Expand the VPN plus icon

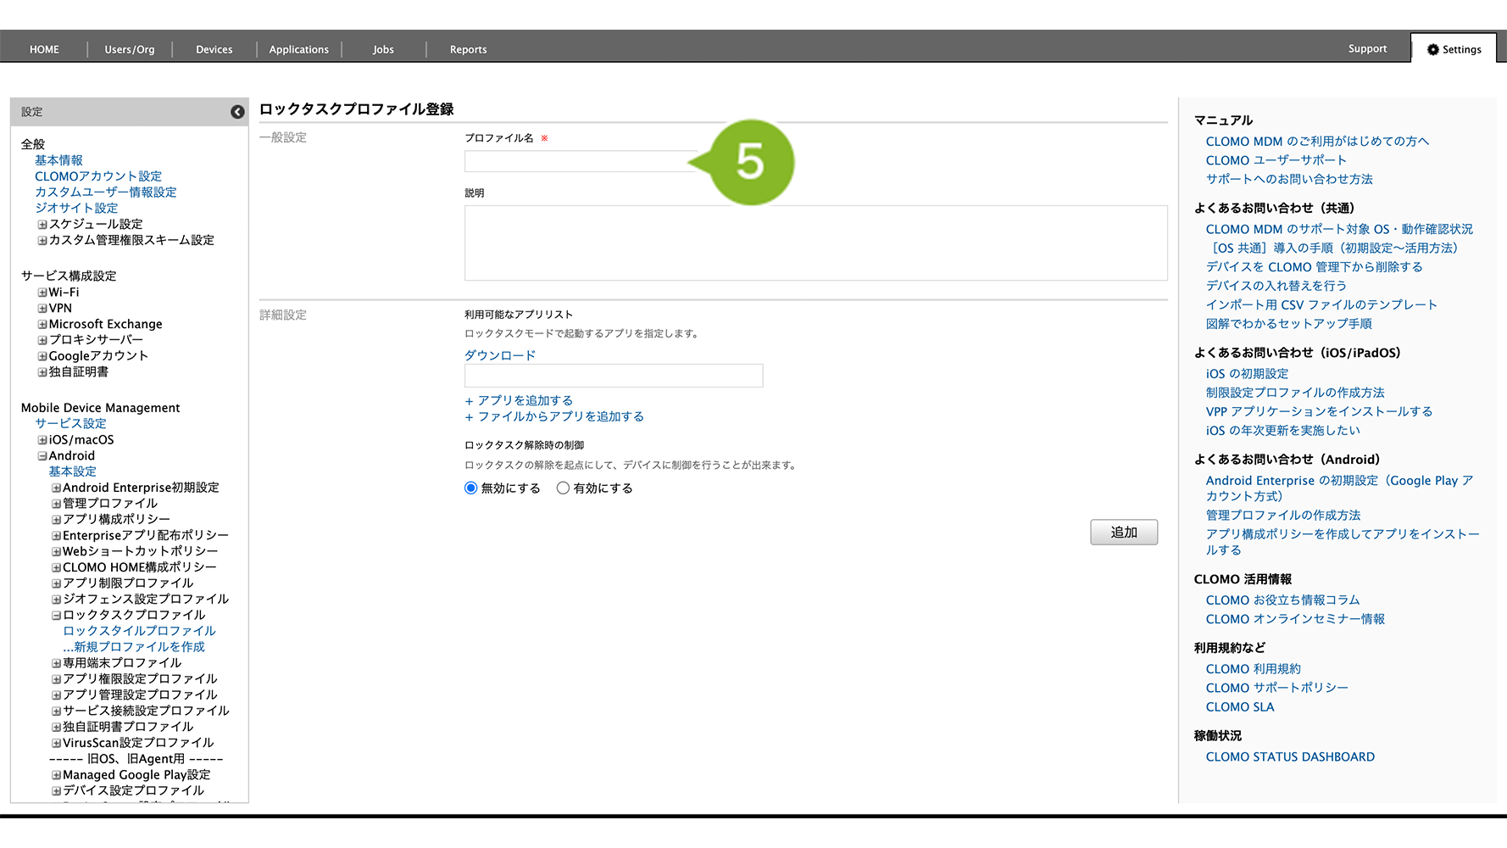pyautogui.click(x=42, y=309)
